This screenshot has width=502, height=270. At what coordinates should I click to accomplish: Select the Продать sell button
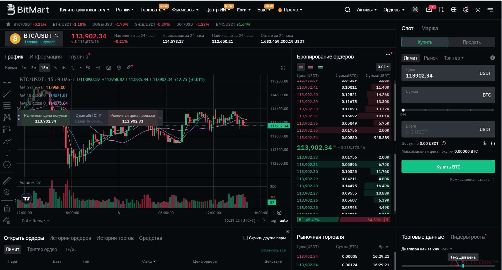tap(472, 42)
